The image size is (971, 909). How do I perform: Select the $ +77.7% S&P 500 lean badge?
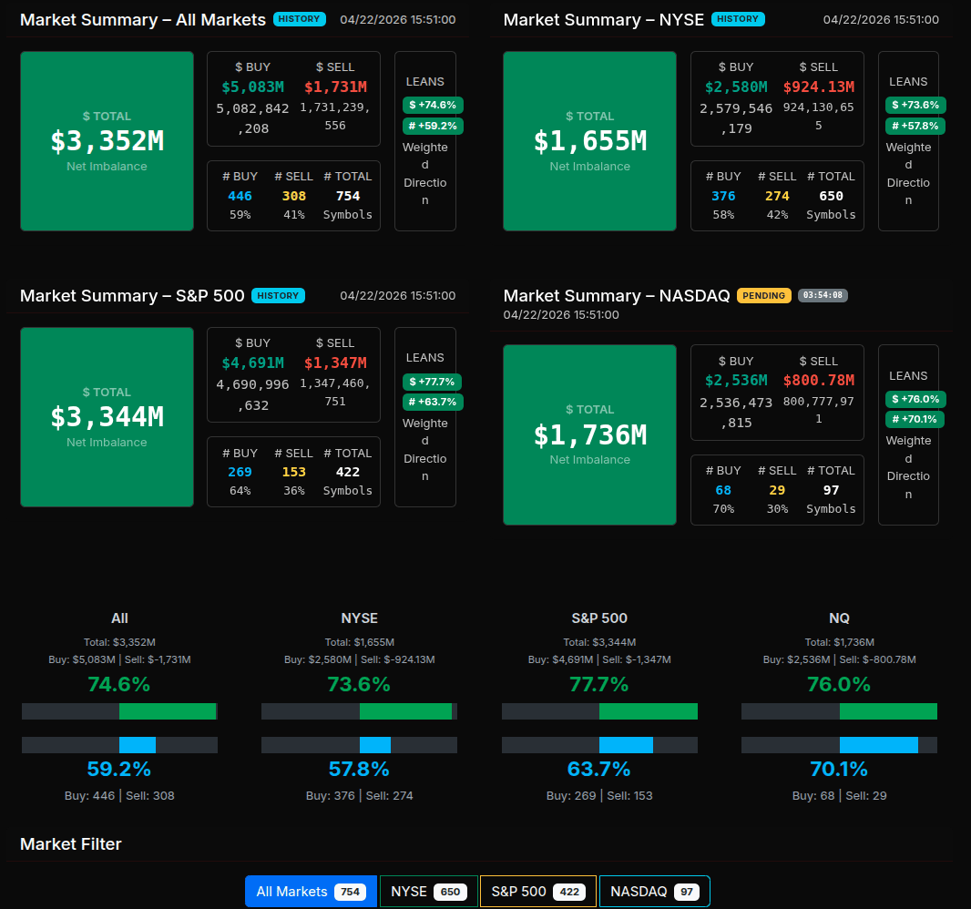433,382
